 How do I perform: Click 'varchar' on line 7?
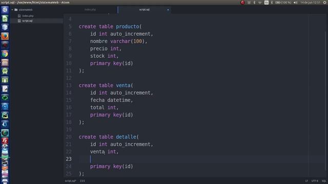click(120, 41)
